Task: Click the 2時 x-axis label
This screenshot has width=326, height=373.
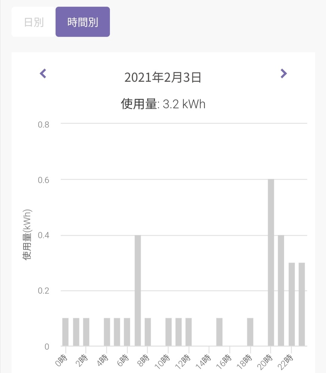Action: point(81,360)
